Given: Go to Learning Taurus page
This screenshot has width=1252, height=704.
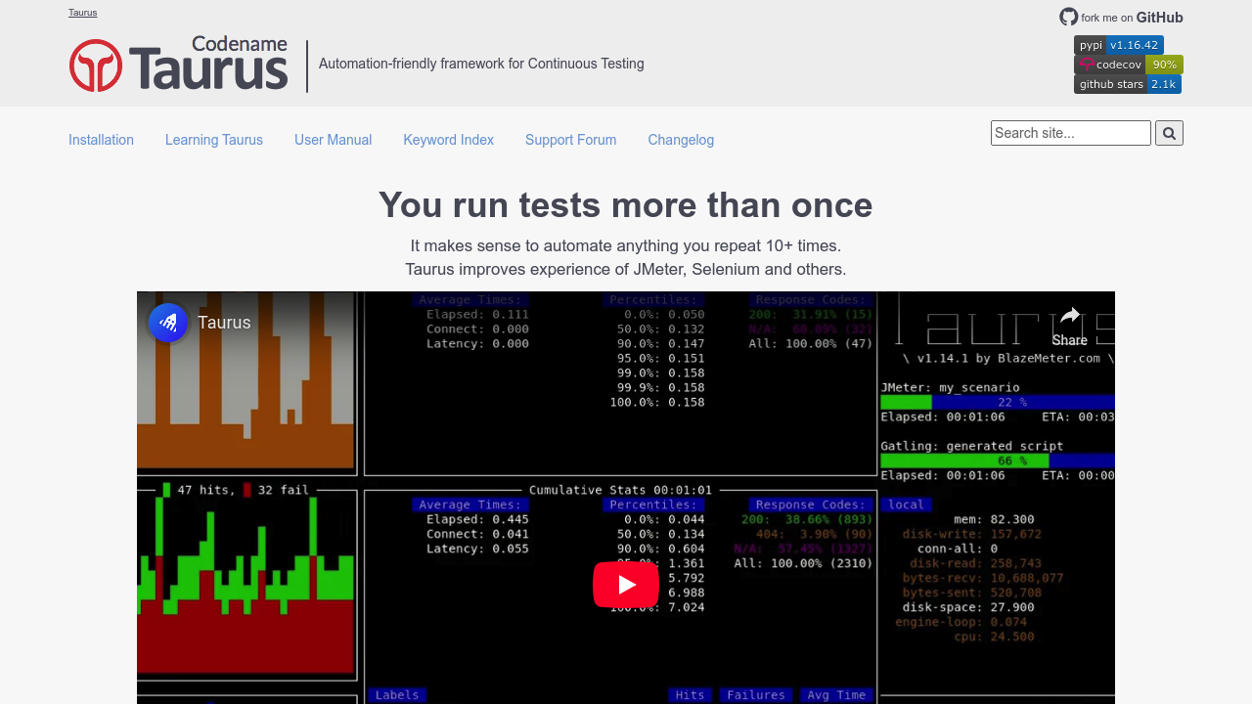Looking at the screenshot, I should pyautogui.click(x=213, y=140).
